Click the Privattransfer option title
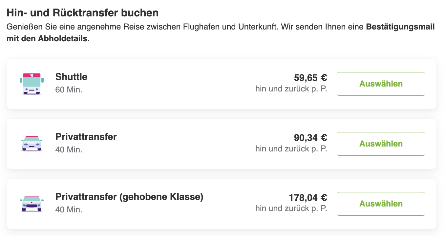The width and height of the screenshot is (445, 236). tap(86, 137)
